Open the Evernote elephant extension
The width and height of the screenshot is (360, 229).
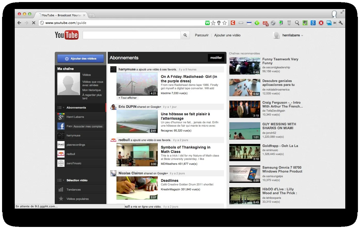coord(305,23)
